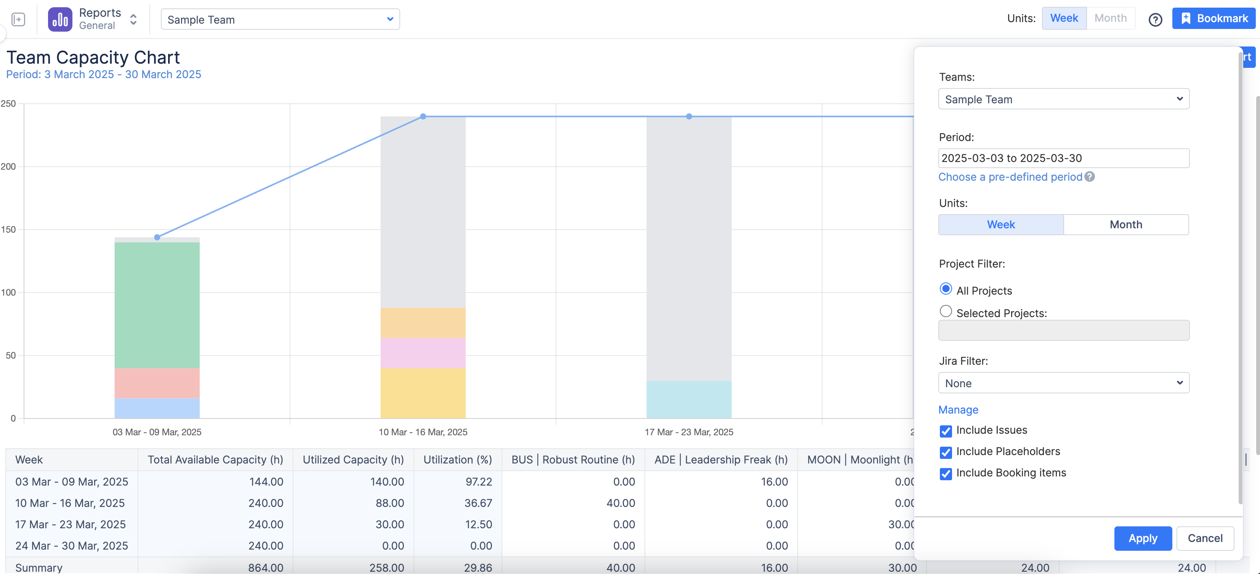Click the Apply button
This screenshot has width=1260, height=574.
1142,538
